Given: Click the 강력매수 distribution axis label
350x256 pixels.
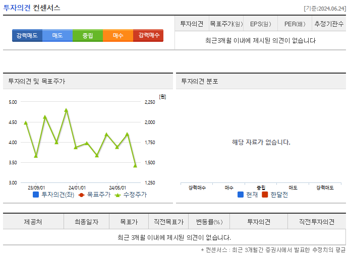Looking at the screenshot, I should tap(197, 187).
